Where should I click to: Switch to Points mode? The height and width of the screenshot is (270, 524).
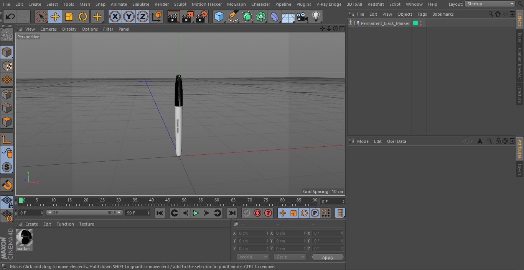[7, 94]
